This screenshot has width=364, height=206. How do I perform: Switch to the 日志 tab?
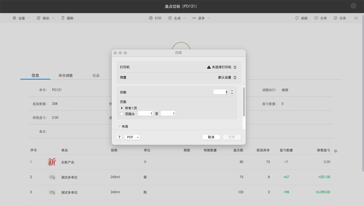[x=96, y=75]
